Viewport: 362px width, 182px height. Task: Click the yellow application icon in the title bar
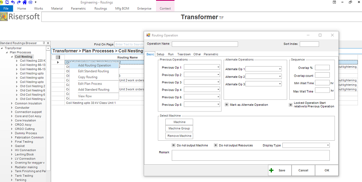coord(1,2)
